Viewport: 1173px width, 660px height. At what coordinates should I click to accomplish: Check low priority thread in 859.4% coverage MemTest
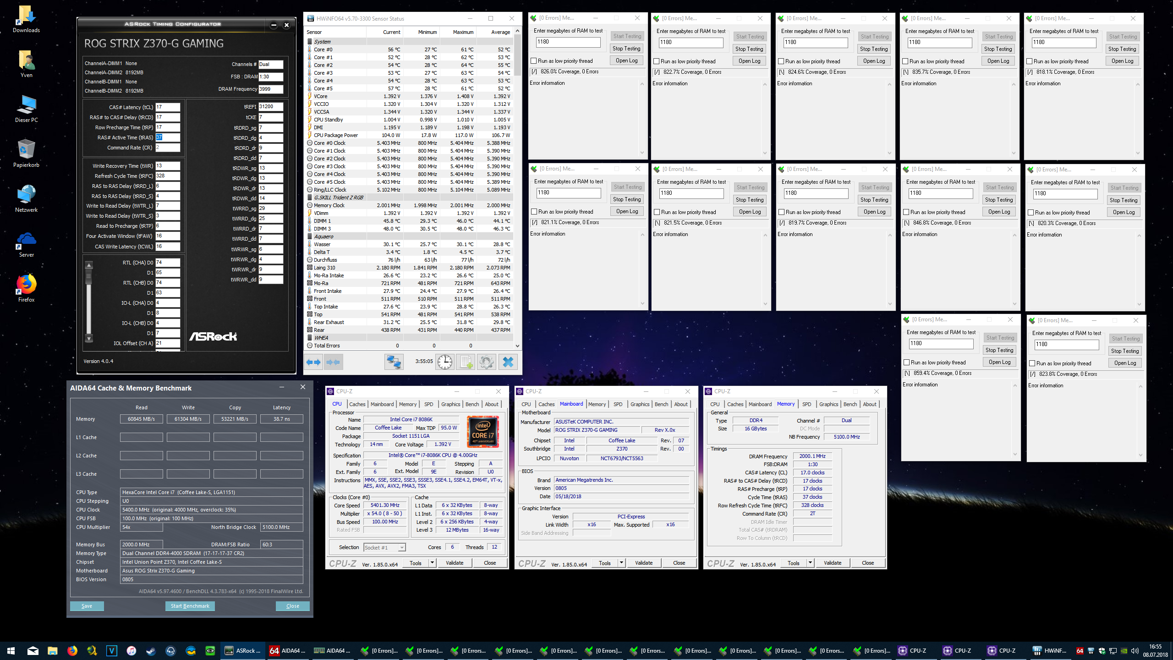point(906,363)
